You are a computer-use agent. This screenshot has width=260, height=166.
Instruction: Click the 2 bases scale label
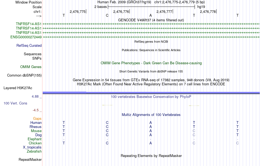coord(100,7)
